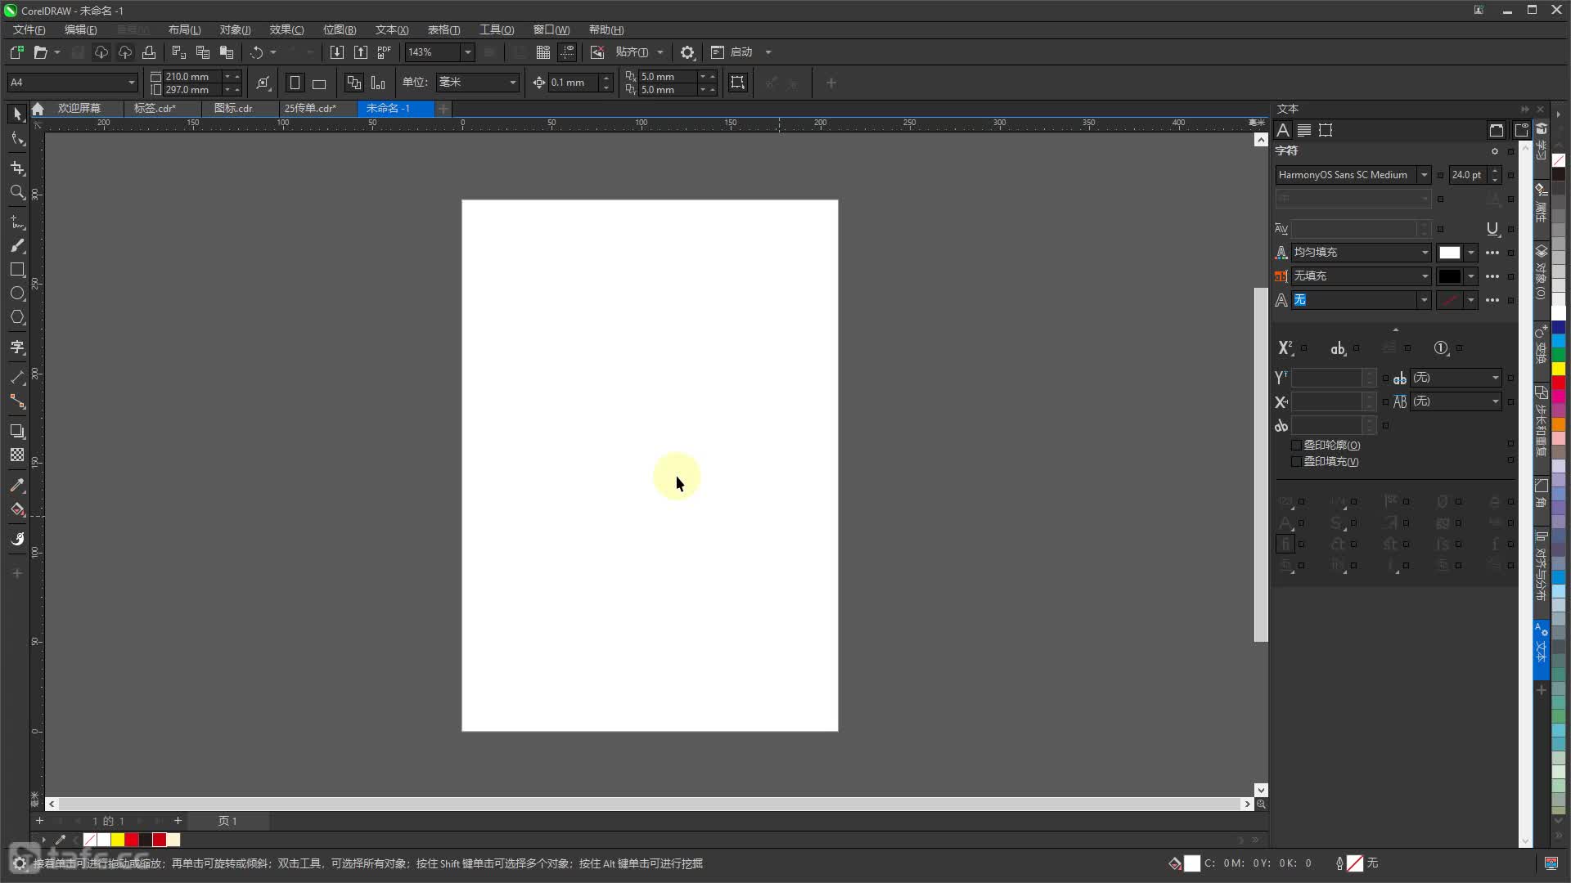Open the HarmonyOS Sans SC Medium font list
The height and width of the screenshot is (883, 1571).
point(1424,175)
